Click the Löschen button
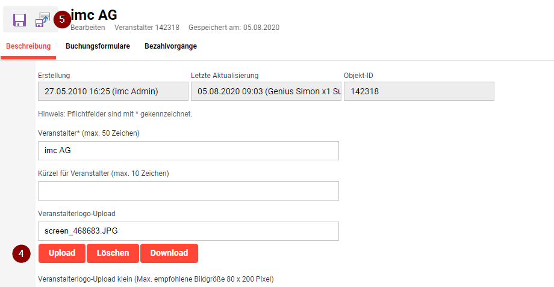The image size is (554, 287). 113,253
